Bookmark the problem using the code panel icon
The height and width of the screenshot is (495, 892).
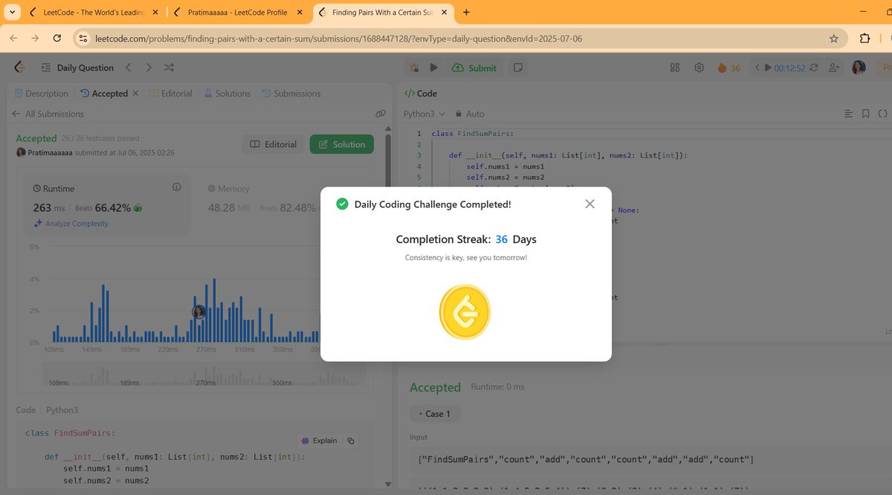pyautogui.click(x=865, y=113)
